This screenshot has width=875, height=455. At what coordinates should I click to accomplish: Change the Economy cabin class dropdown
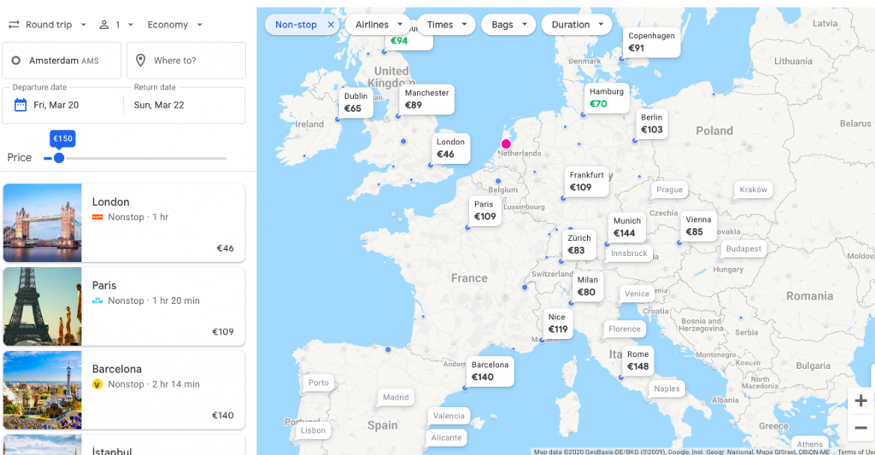pyautogui.click(x=174, y=25)
